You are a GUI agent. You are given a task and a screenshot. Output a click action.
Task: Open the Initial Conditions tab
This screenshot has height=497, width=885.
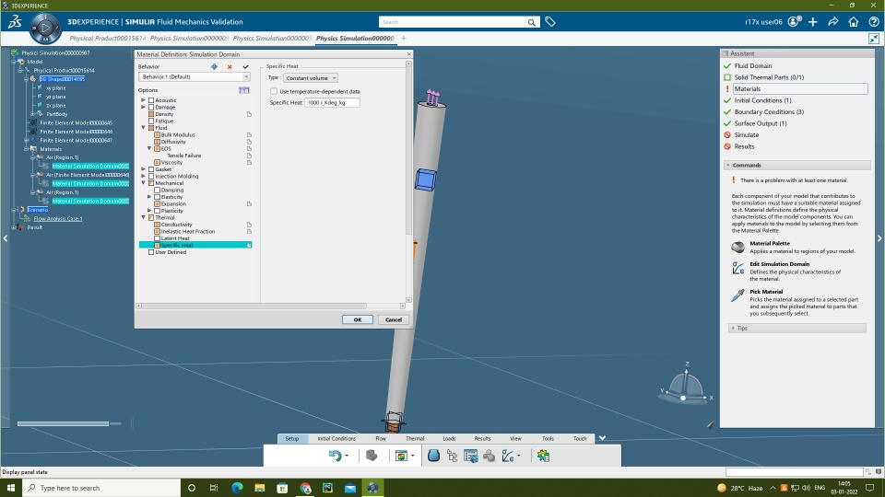tap(336, 438)
